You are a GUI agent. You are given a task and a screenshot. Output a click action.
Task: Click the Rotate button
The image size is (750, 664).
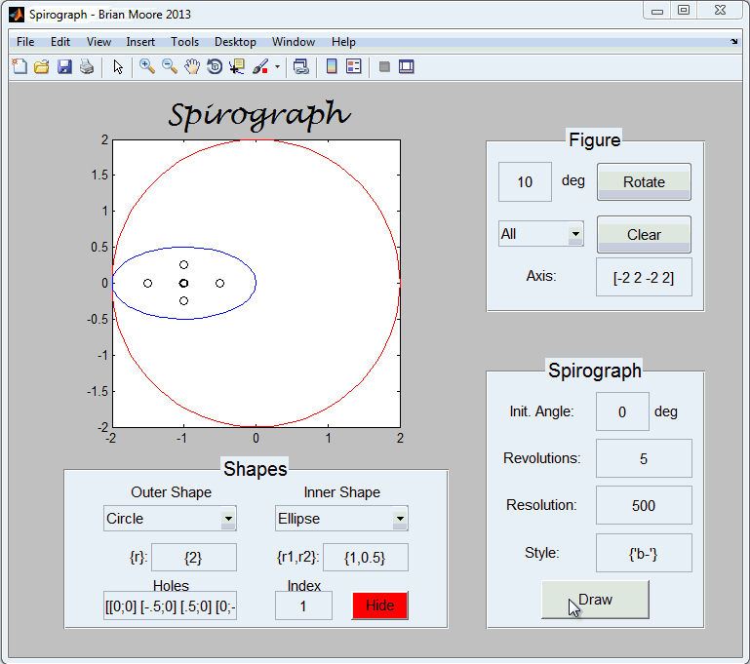click(x=644, y=182)
